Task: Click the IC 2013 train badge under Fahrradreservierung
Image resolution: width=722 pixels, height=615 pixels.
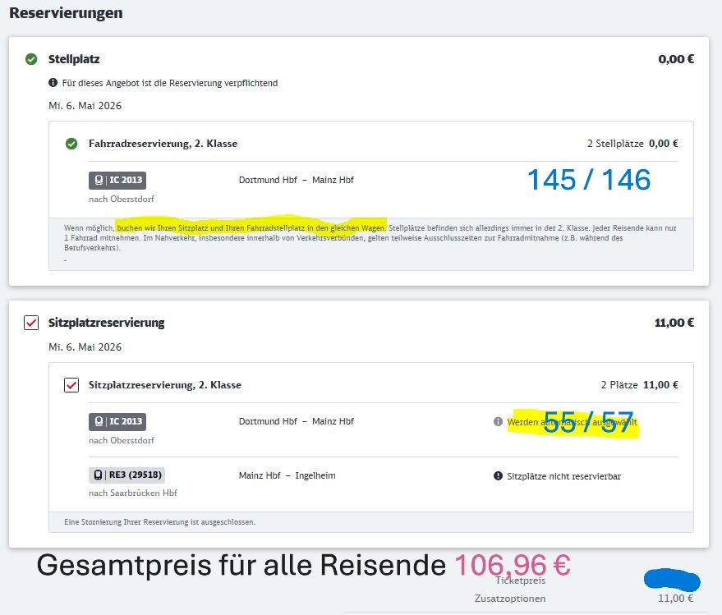Action: (x=117, y=181)
